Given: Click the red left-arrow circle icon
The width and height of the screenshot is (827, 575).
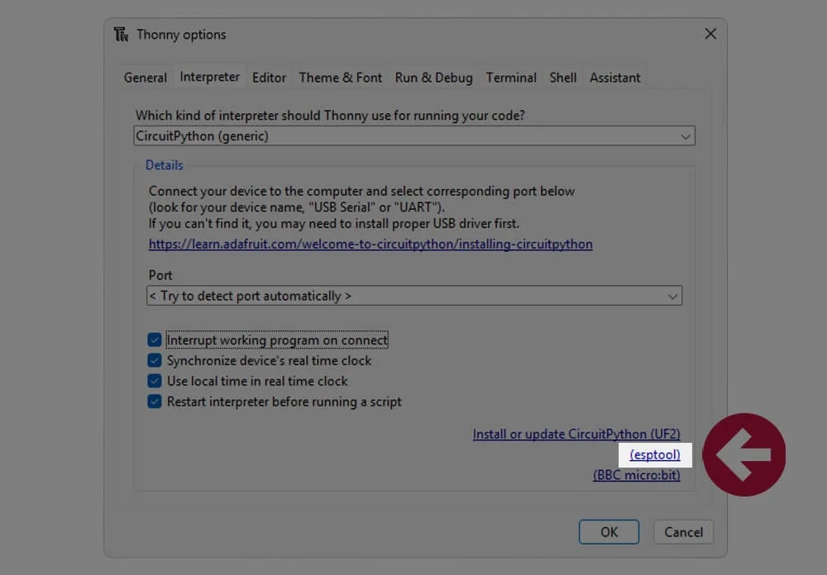Looking at the screenshot, I should (x=744, y=454).
